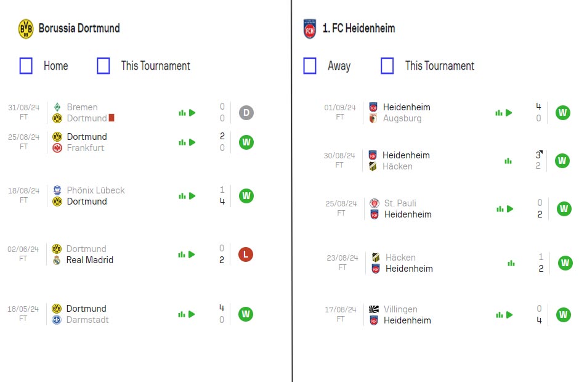View stats icon for Dortmund vs Darmstadt
This screenshot has width=579, height=382.
tap(182, 314)
